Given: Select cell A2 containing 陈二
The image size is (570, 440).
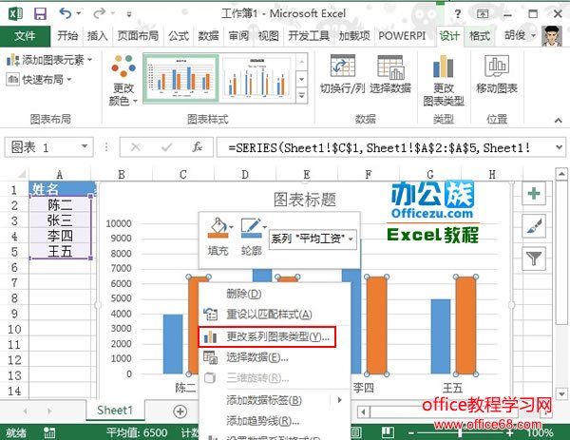Looking at the screenshot, I should pyautogui.click(x=60, y=204).
